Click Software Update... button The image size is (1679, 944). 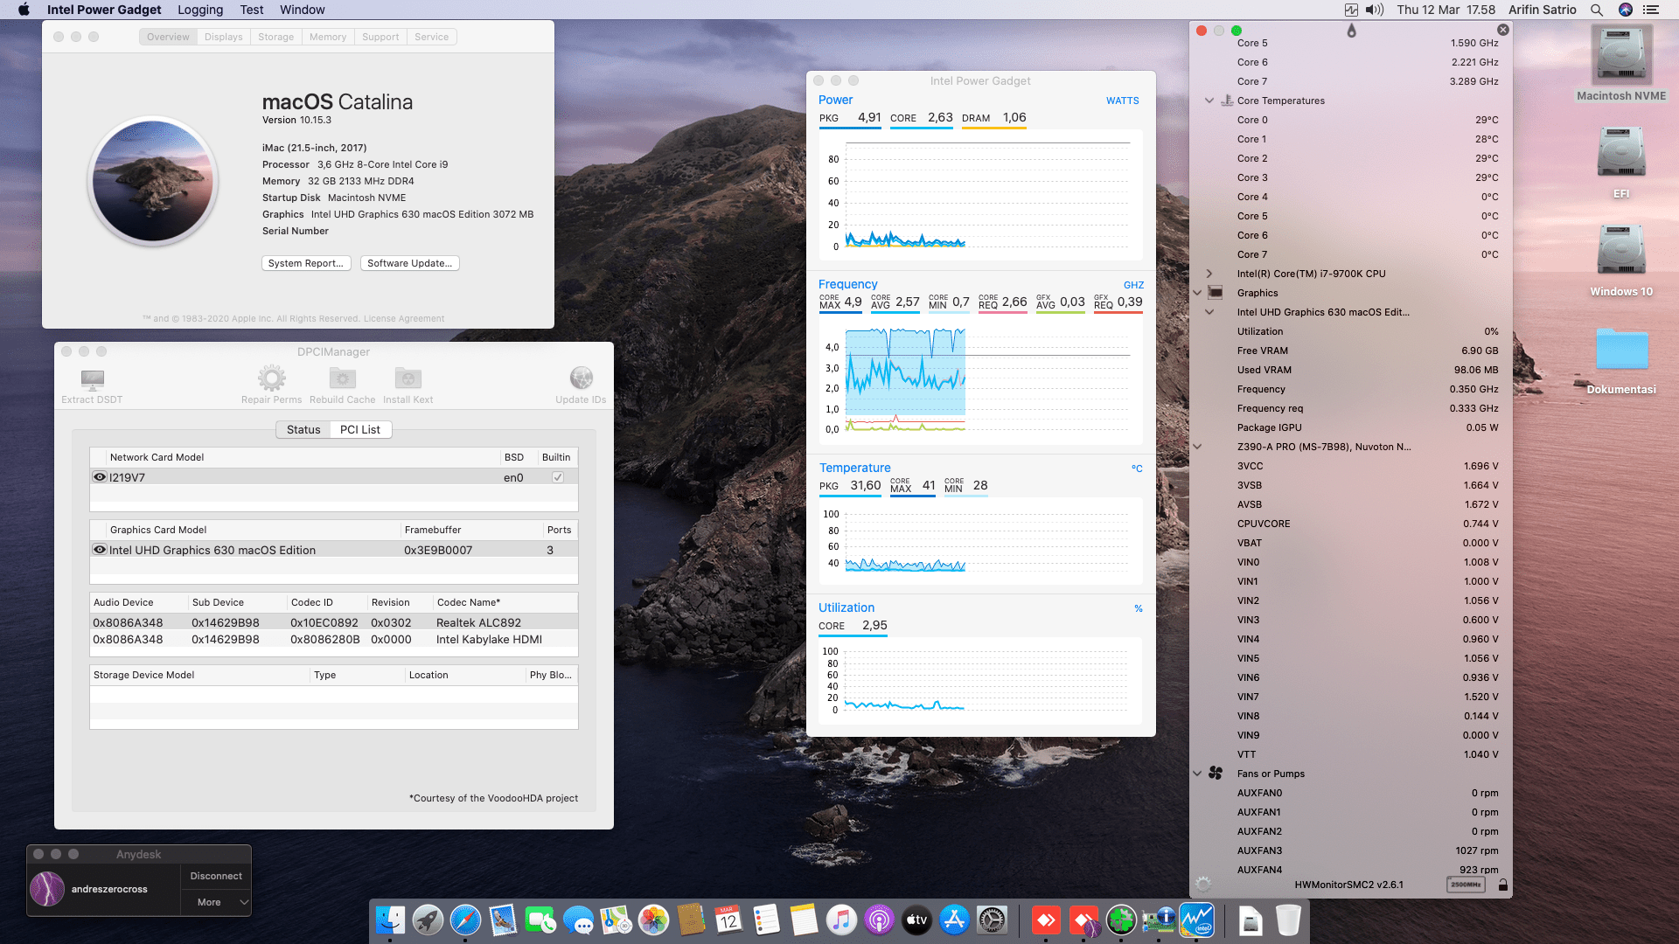click(410, 263)
